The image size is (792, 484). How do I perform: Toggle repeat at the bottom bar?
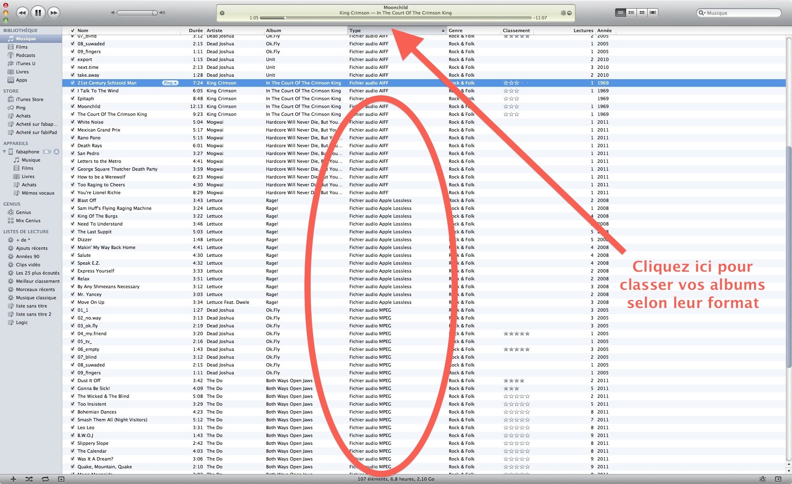pos(45,479)
